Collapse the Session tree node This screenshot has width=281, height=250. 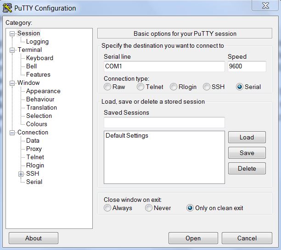pyautogui.click(x=12, y=33)
